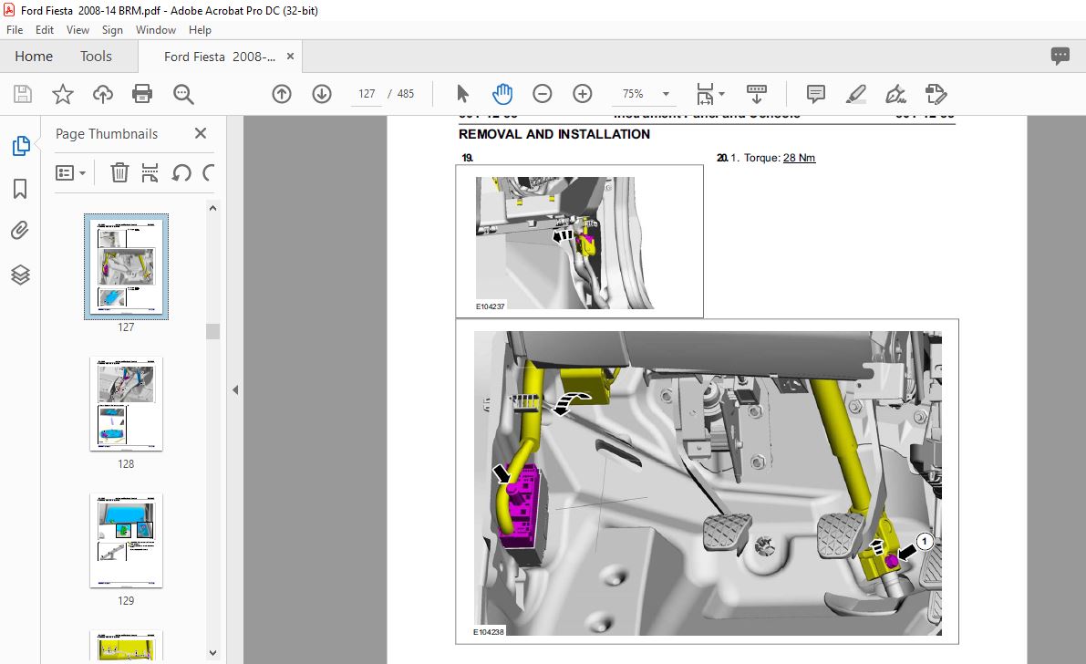Click the scrolling mode icon
The image size is (1086, 664).
tap(756, 94)
